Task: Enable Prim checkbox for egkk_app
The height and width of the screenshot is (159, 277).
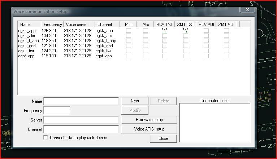Action: pyautogui.click(x=128, y=31)
